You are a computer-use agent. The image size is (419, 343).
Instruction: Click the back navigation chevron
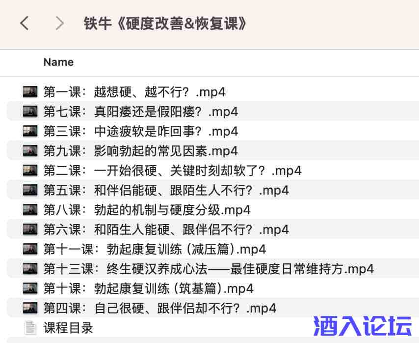coord(25,23)
